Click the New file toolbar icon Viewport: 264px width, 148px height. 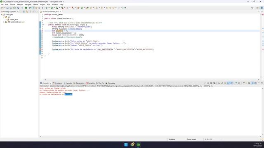(x=2, y=8)
